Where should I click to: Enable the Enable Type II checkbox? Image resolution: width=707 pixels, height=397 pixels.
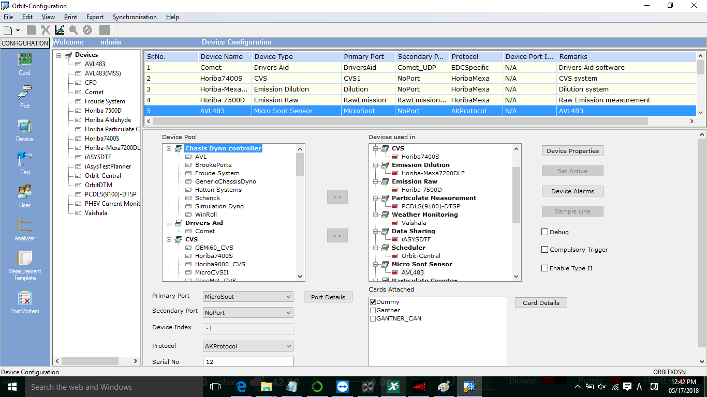pyautogui.click(x=544, y=268)
